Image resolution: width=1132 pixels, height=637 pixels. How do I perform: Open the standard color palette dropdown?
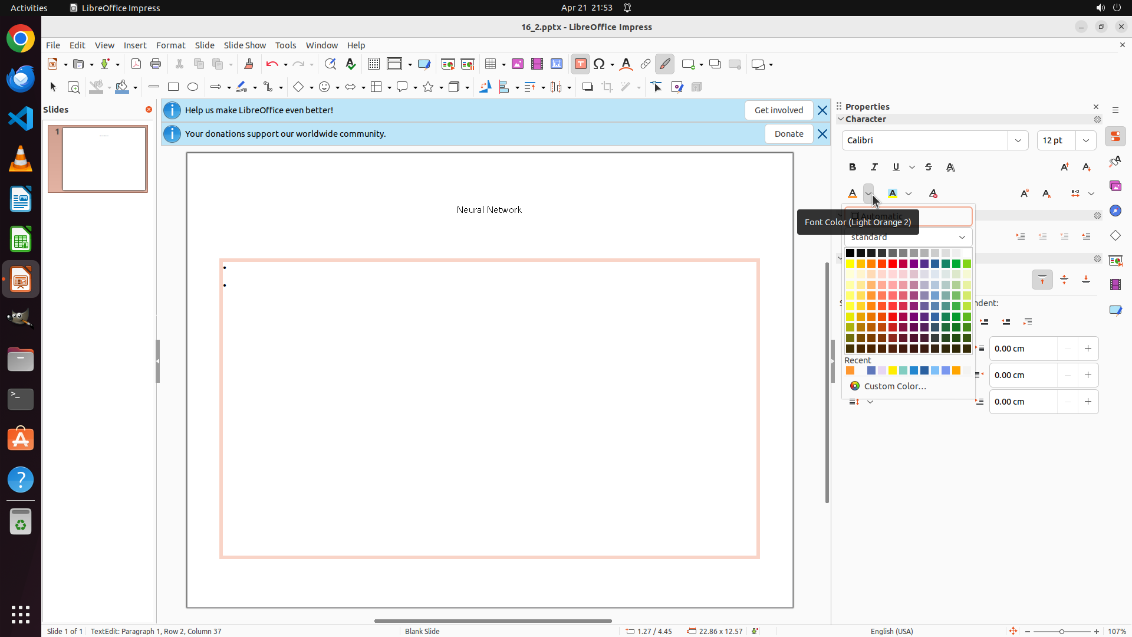(908, 237)
